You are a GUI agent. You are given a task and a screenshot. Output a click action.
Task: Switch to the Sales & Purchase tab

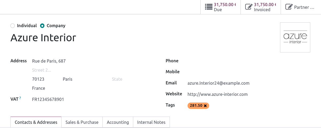click(82, 122)
